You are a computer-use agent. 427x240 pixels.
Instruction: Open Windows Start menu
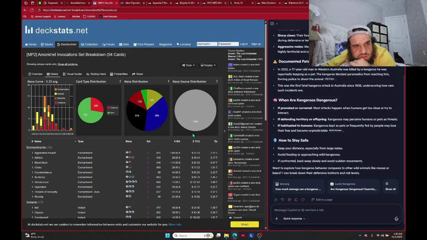[x=167, y=236]
